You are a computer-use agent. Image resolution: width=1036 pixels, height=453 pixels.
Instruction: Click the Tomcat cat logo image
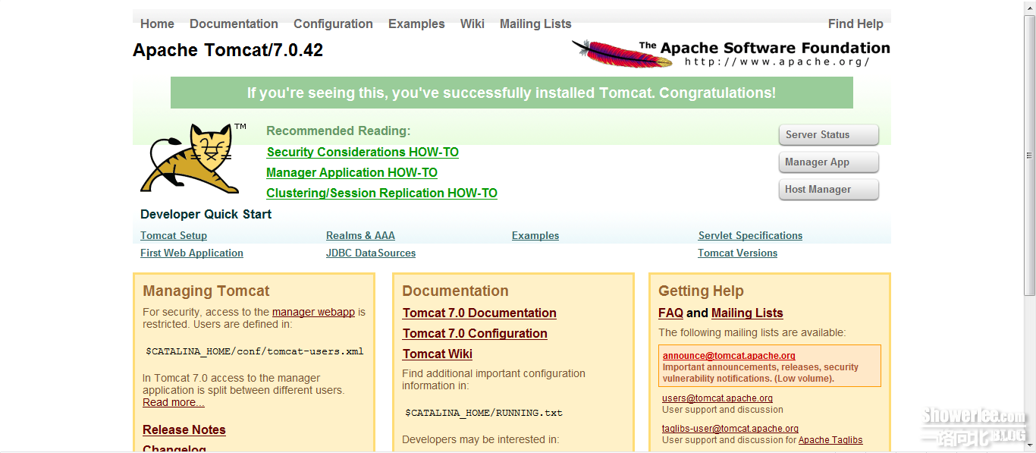tap(190, 159)
